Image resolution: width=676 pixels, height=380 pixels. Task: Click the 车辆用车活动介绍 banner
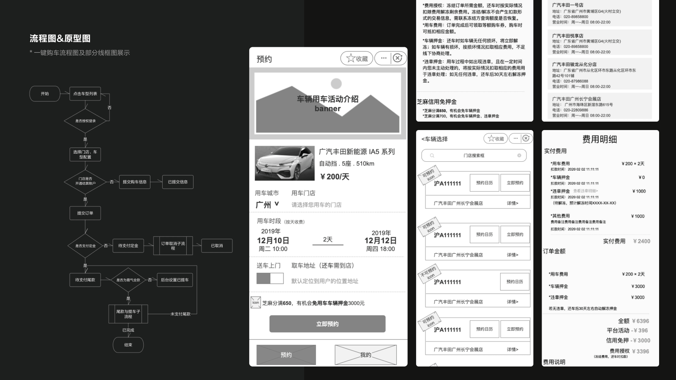(327, 103)
